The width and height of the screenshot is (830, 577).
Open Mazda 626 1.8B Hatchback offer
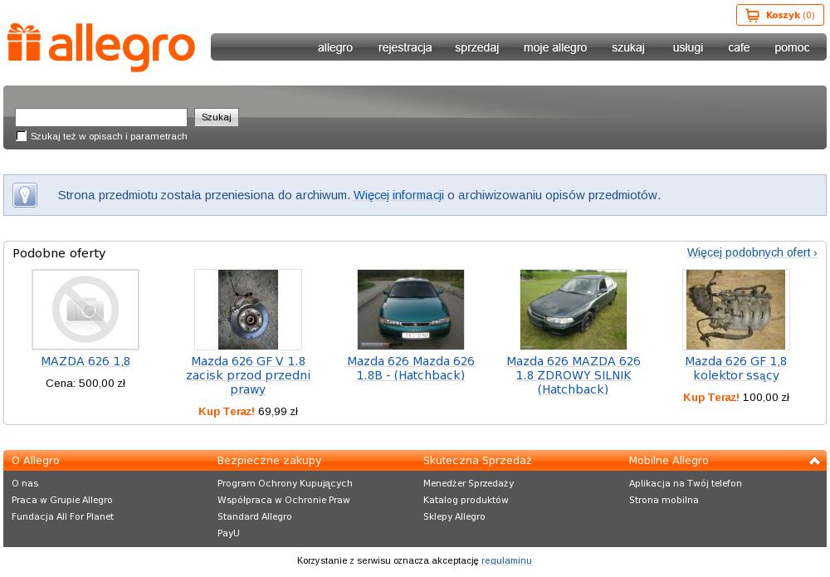point(411,368)
